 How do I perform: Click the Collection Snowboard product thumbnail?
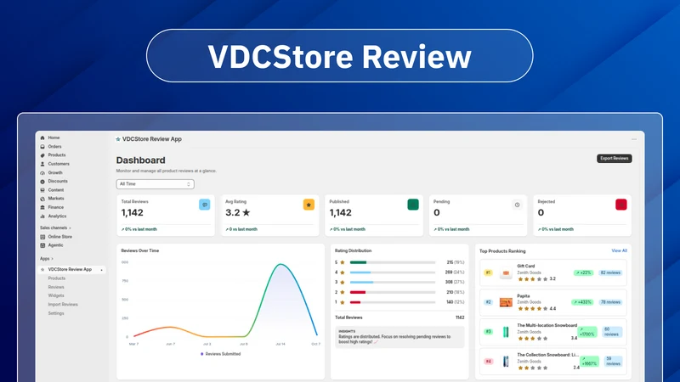(x=506, y=362)
